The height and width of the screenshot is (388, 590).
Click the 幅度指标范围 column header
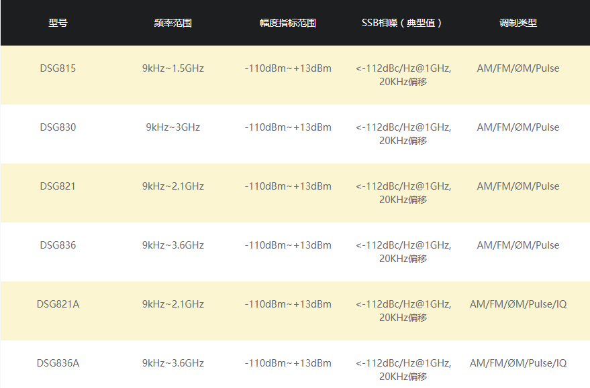(x=288, y=23)
